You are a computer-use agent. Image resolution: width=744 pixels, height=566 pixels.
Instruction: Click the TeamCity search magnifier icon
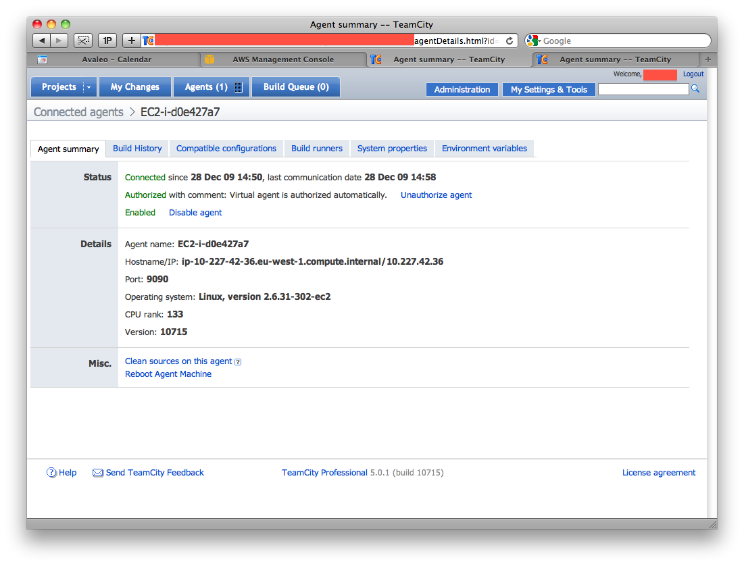tap(695, 89)
